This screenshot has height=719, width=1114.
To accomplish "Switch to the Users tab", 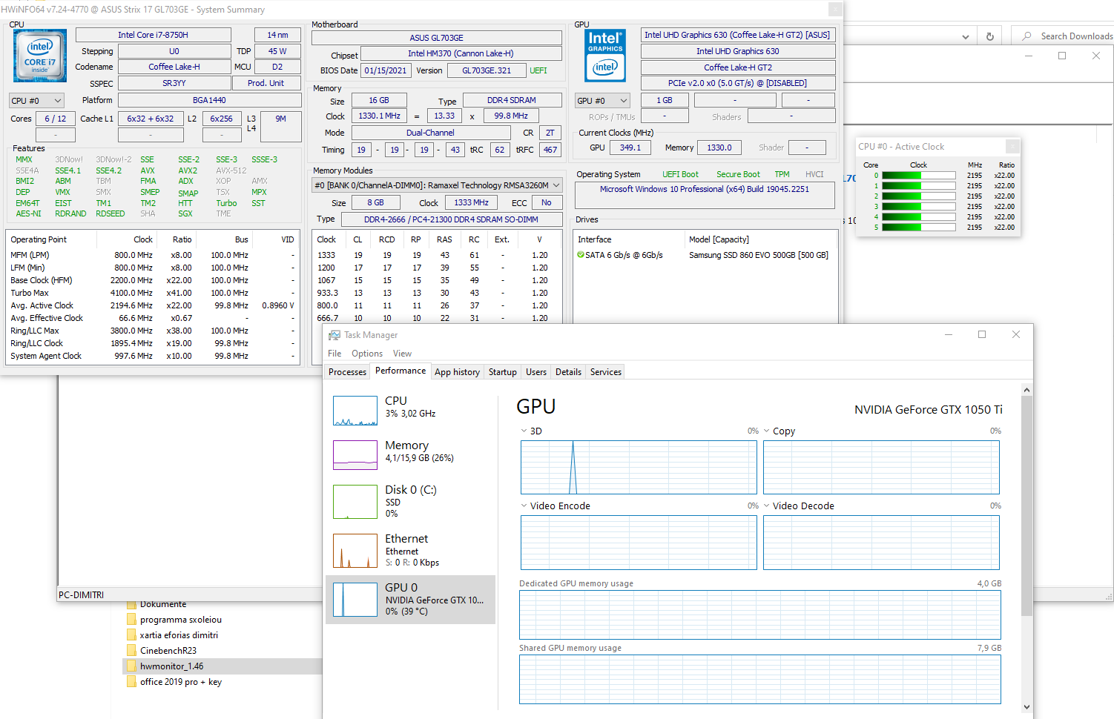I will (x=536, y=372).
